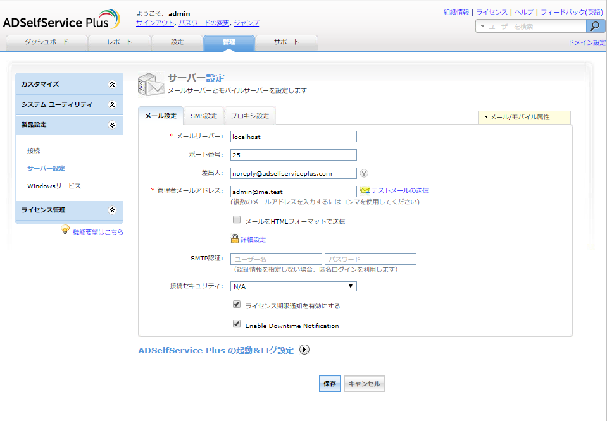The image size is (607, 421).
Task: Open the フィードバック(英語) link
Action: click(x=572, y=13)
